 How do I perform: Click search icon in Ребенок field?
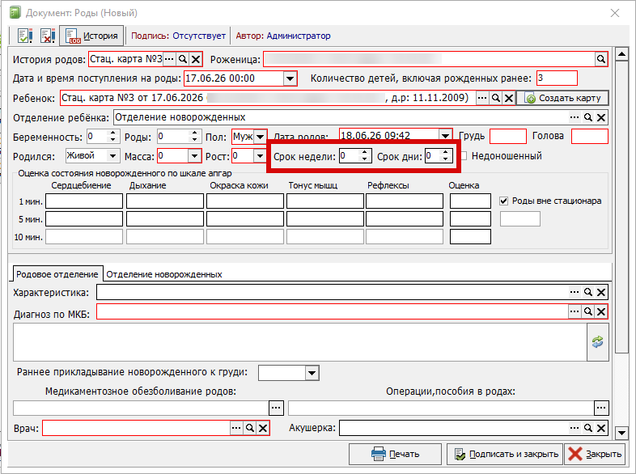click(x=495, y=98)
